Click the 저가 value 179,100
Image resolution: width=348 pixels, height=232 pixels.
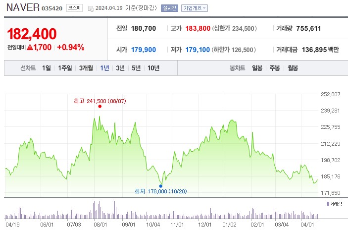point(198,50)
